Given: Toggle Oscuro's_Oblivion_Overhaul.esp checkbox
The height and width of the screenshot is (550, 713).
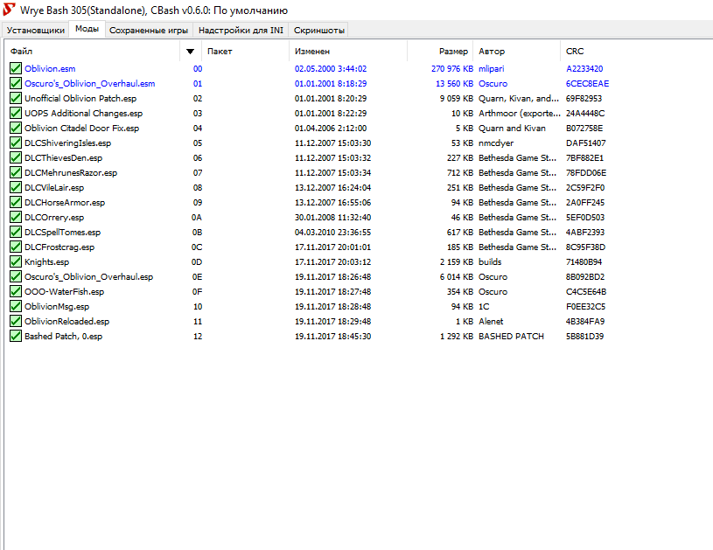Looking at the screenshot, I should (x=16, y=276).
